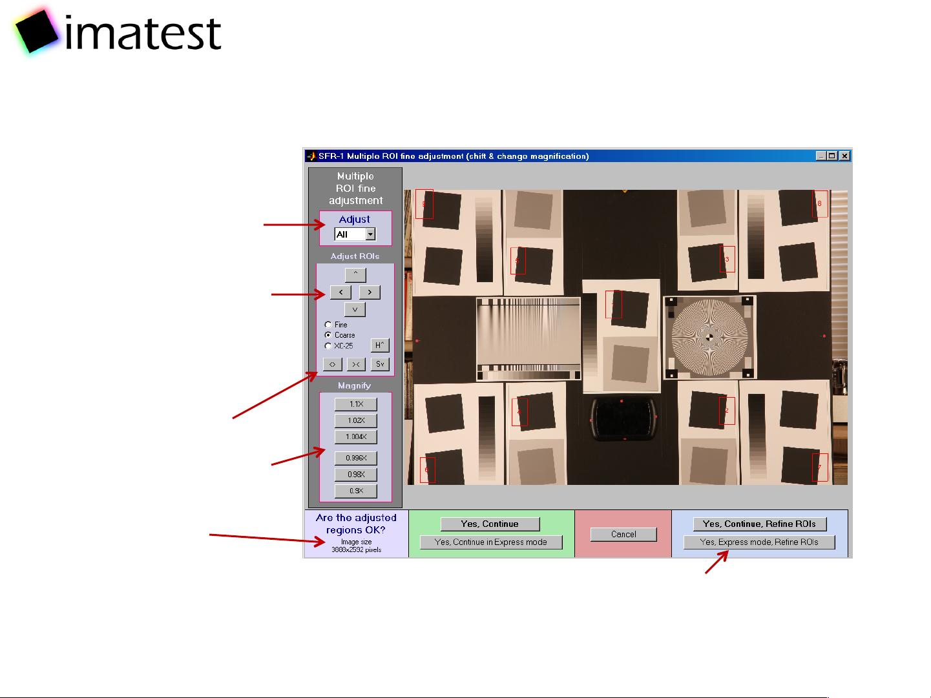Choose Yes, Continue in Express mode
931x698 pixels.
pos(491,542)
